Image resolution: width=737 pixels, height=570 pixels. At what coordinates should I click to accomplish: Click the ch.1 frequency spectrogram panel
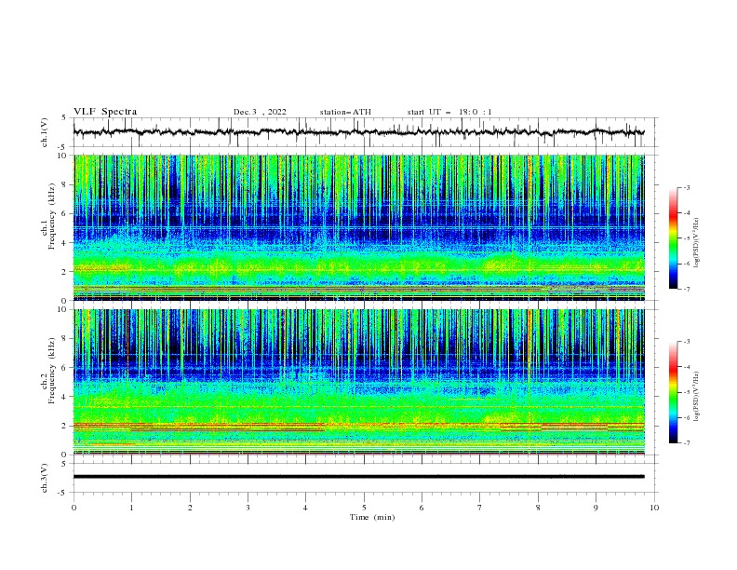(359, 227)
